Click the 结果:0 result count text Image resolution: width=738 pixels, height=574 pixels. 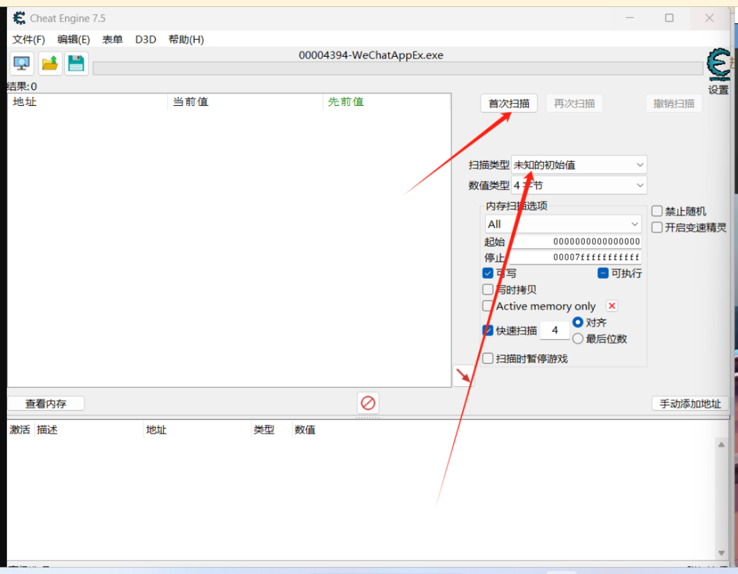point(22,87)
